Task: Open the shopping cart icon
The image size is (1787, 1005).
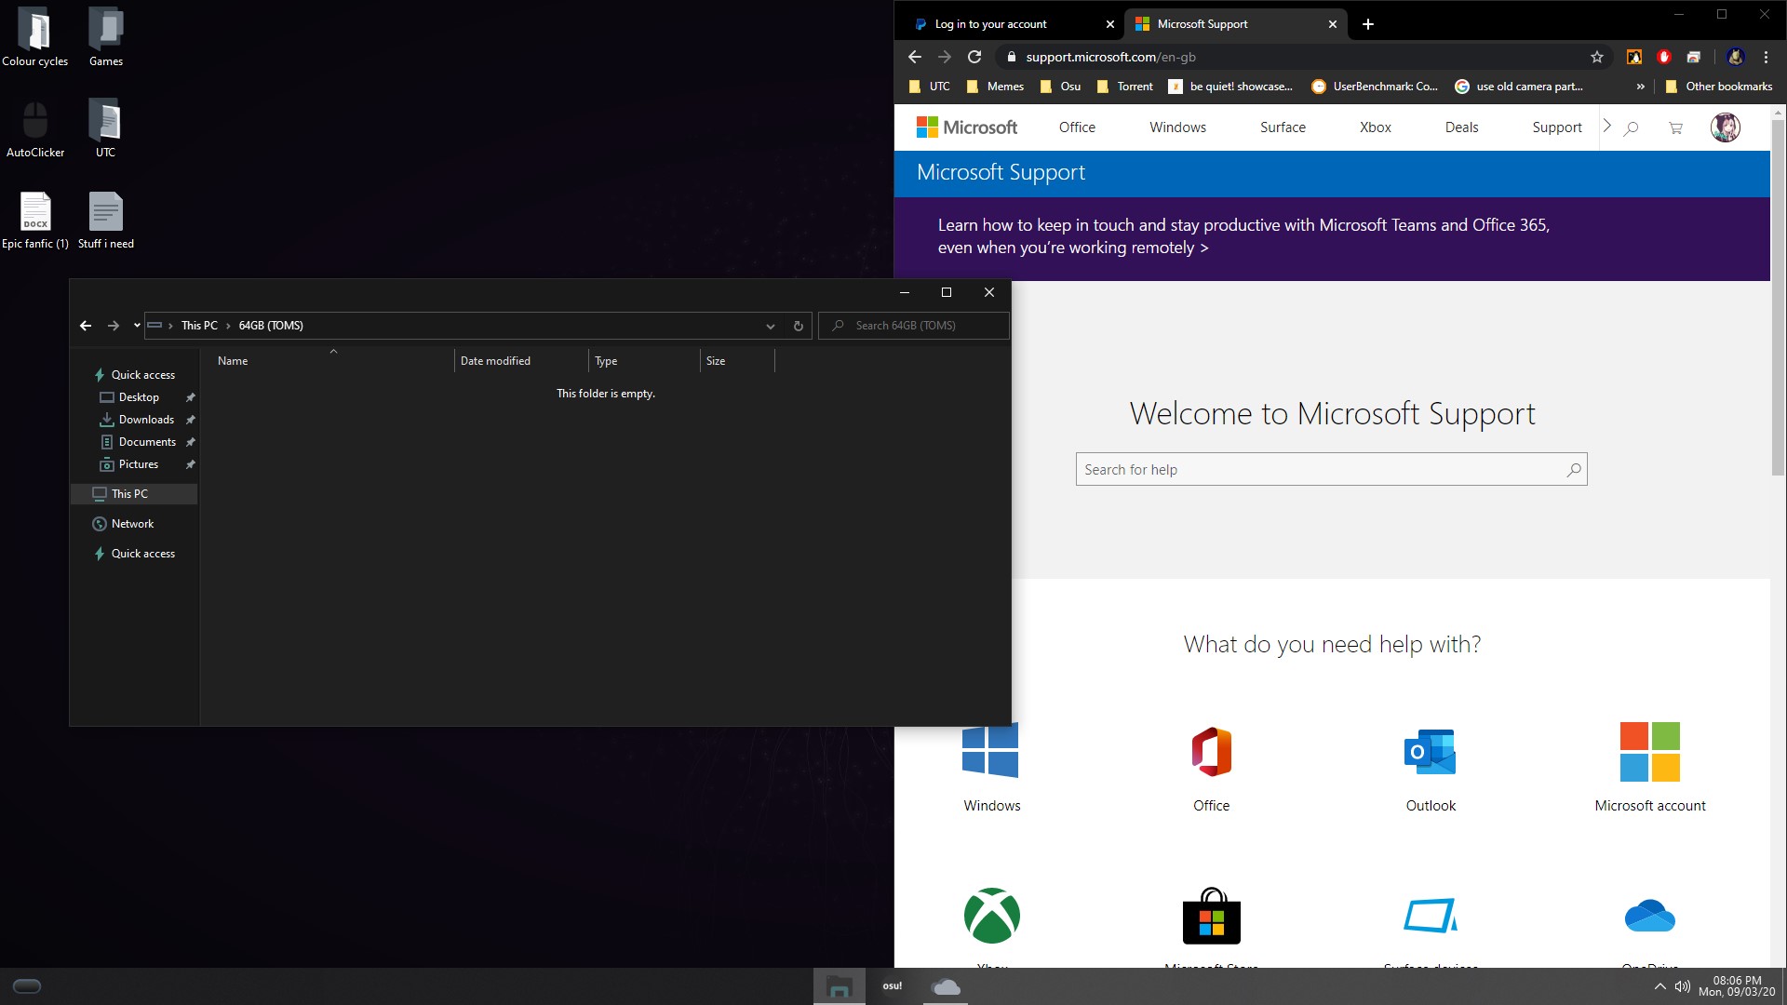Action: (1675, 128)
